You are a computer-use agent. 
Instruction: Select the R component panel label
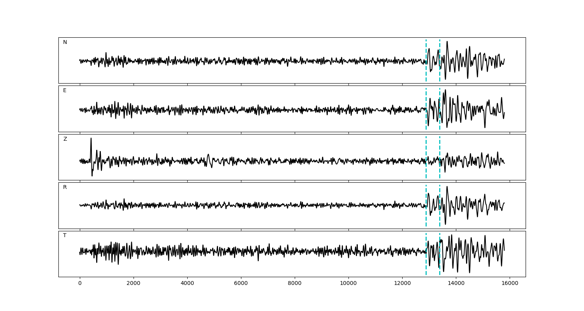pyautogui.click(x=65, y=187)
